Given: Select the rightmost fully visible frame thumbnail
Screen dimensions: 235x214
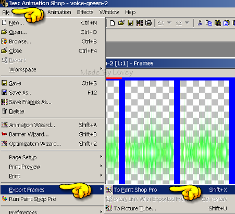Looking at the screenshot, I should (205, 132).
